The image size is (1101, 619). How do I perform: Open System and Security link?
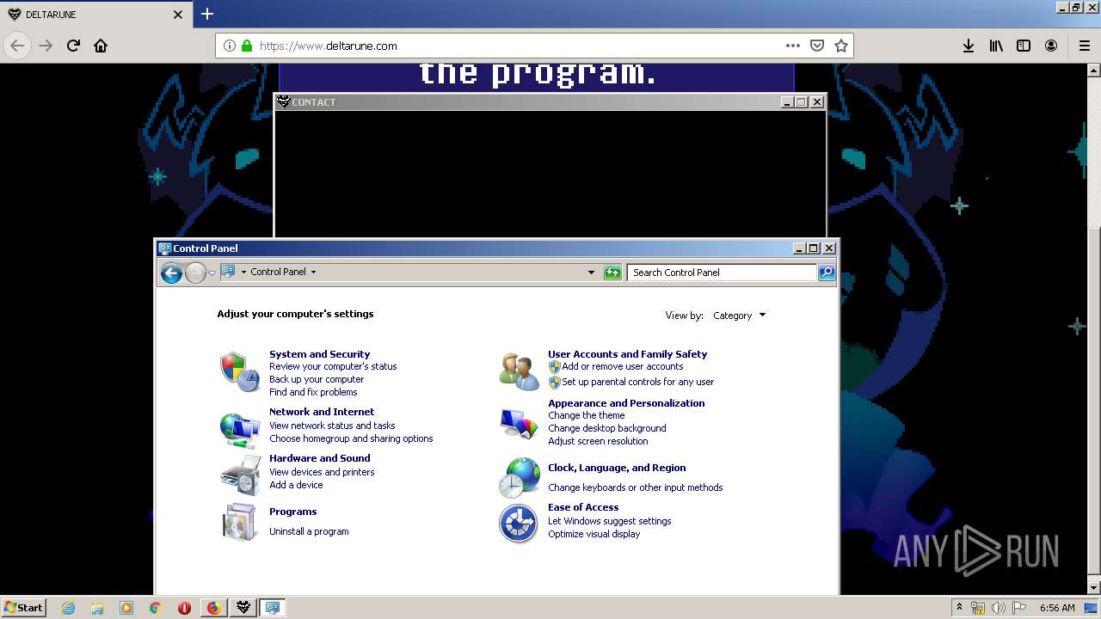[x=319, y=354]
